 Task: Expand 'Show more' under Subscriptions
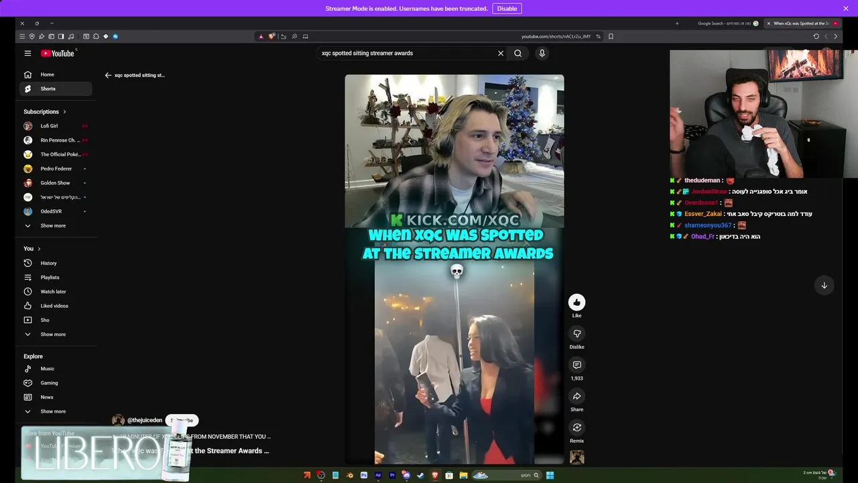[54, 225]
